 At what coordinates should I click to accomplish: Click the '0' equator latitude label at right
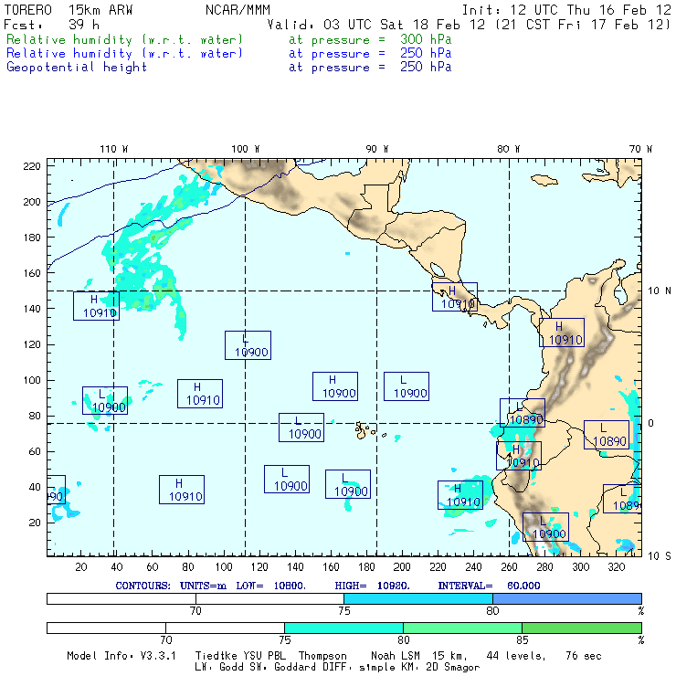coord(651,423)
